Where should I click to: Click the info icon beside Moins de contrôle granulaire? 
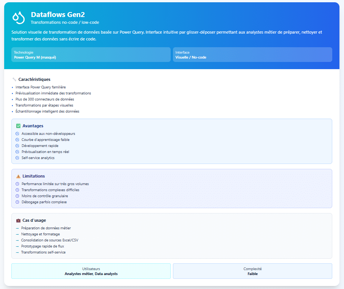coord(17,196)
